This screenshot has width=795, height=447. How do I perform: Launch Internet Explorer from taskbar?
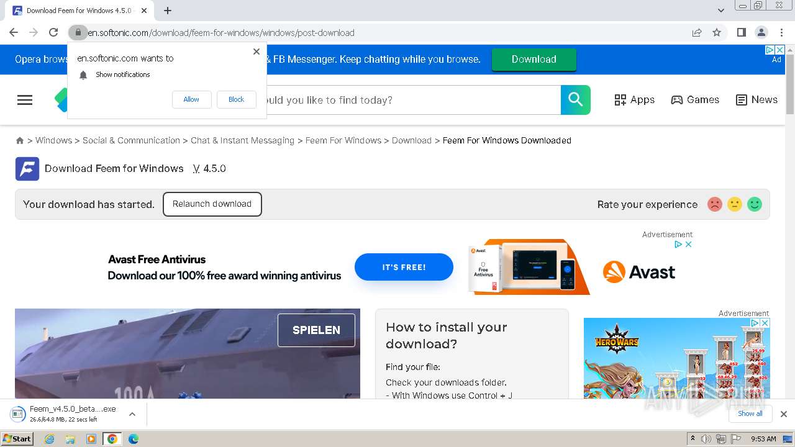(50, 439)
